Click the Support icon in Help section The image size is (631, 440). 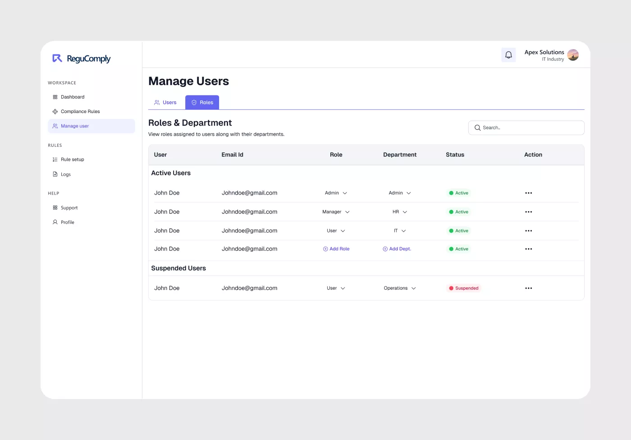[55, 208]
